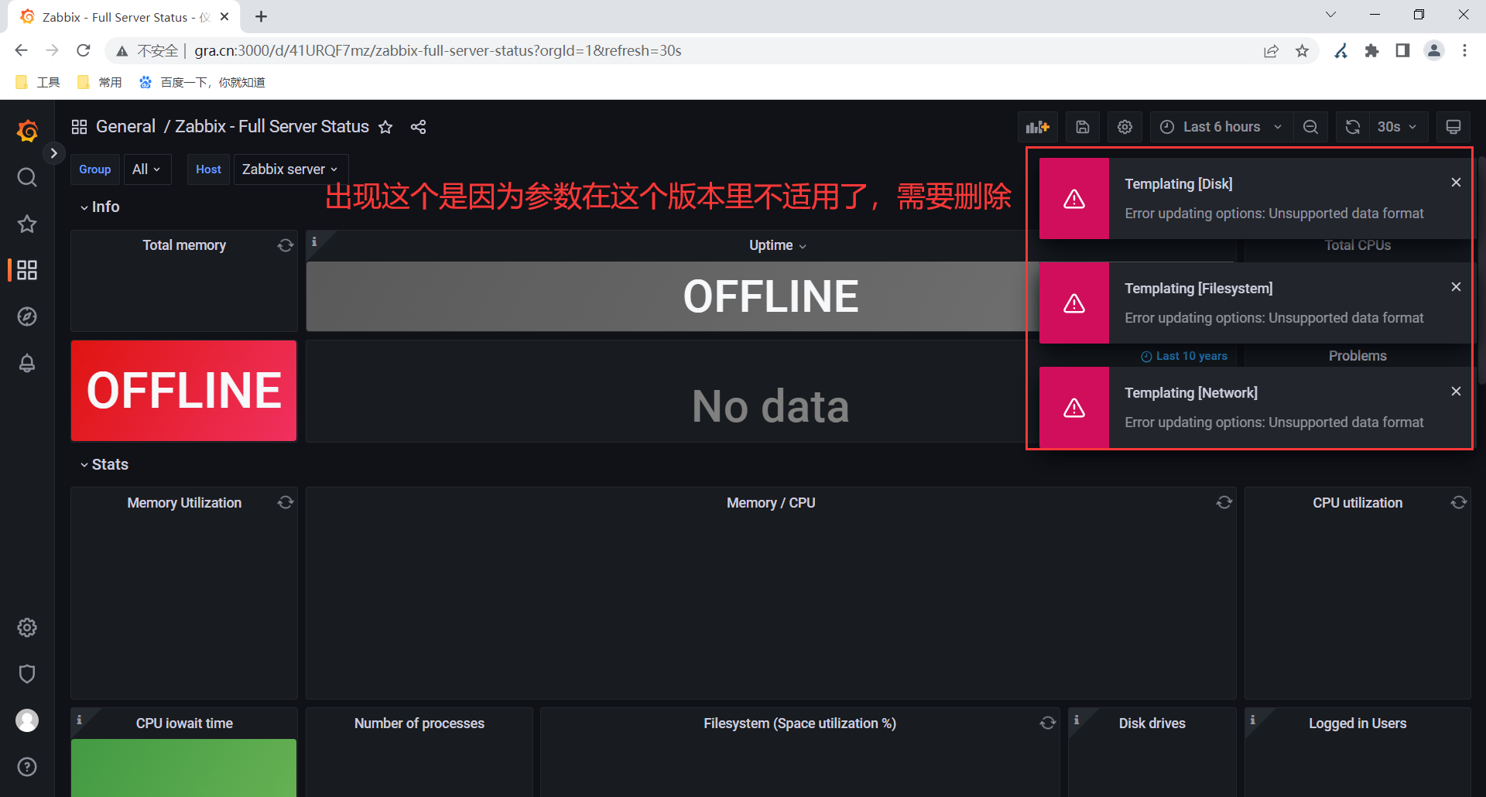This screenshot has width=1486, height=797.
Task: Open the 30s refresh interval dropdown
Action: [1397, 127]
